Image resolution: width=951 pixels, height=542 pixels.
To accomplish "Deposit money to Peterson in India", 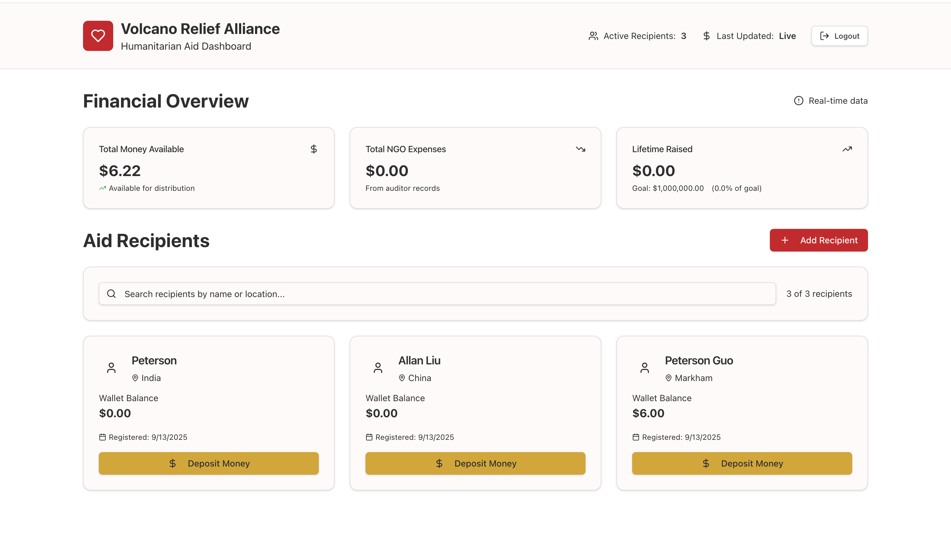I will click(209, 463).
